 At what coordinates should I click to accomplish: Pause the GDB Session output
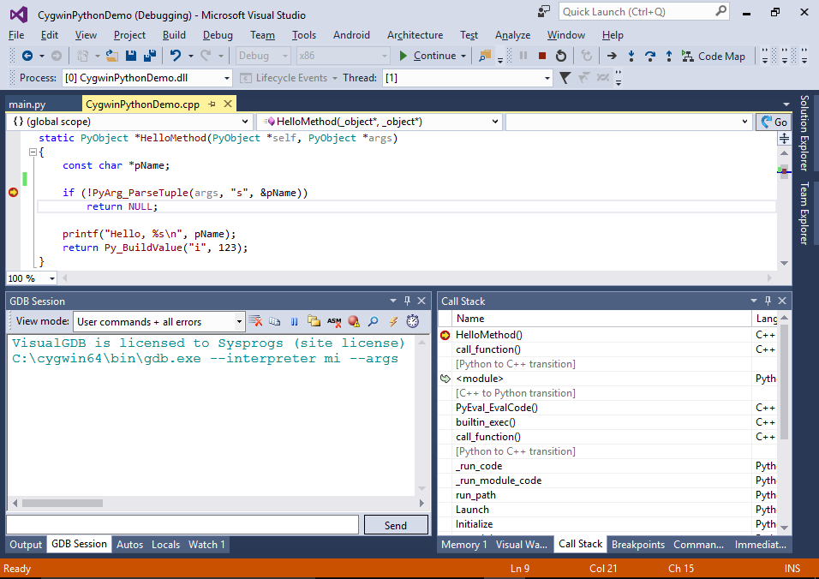pos(294,321)
